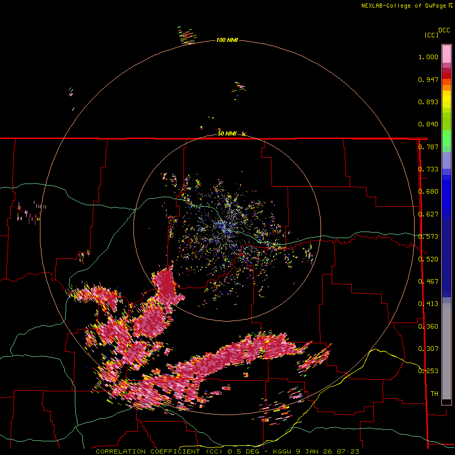This screenshot has width=455, height=455.
Task: Click the 0.840 color scale value
Action: click(428, 124)
